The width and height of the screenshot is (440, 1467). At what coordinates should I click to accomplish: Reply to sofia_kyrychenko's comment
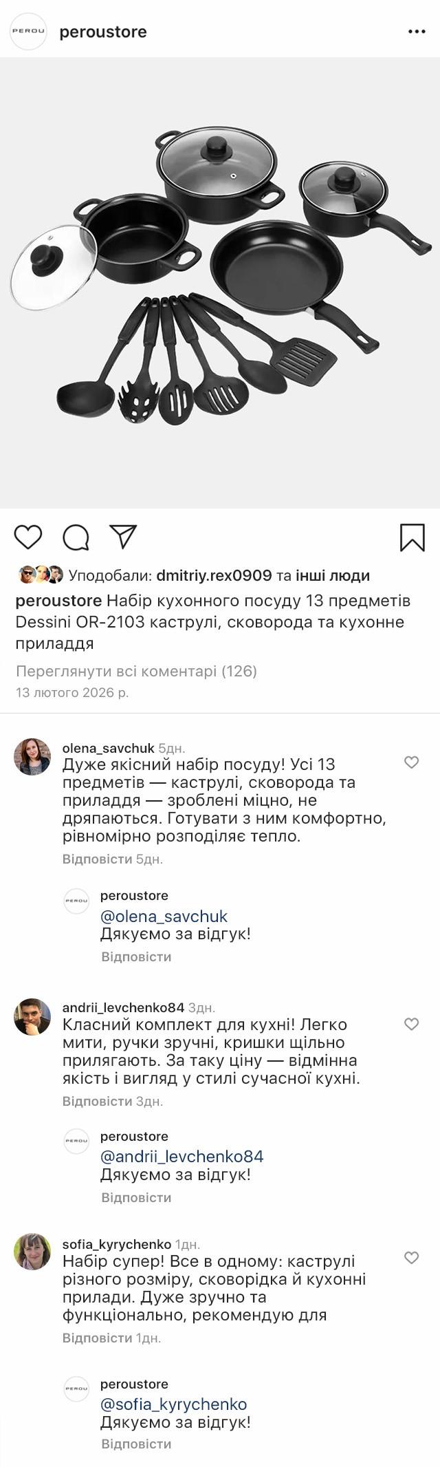click(x=97, y=1338)
